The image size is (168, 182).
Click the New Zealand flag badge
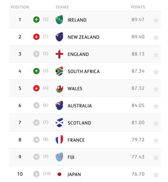[x=59, y=37]
